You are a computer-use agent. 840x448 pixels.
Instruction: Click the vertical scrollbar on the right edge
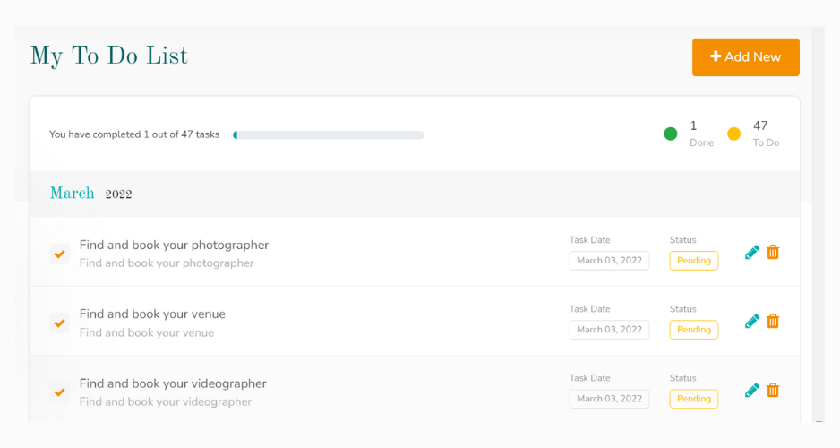[x=818, y=224]
